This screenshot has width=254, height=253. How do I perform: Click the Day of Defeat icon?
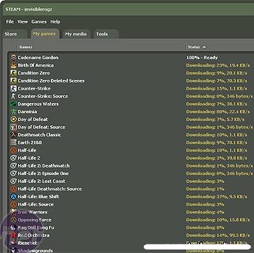[14, 120]
